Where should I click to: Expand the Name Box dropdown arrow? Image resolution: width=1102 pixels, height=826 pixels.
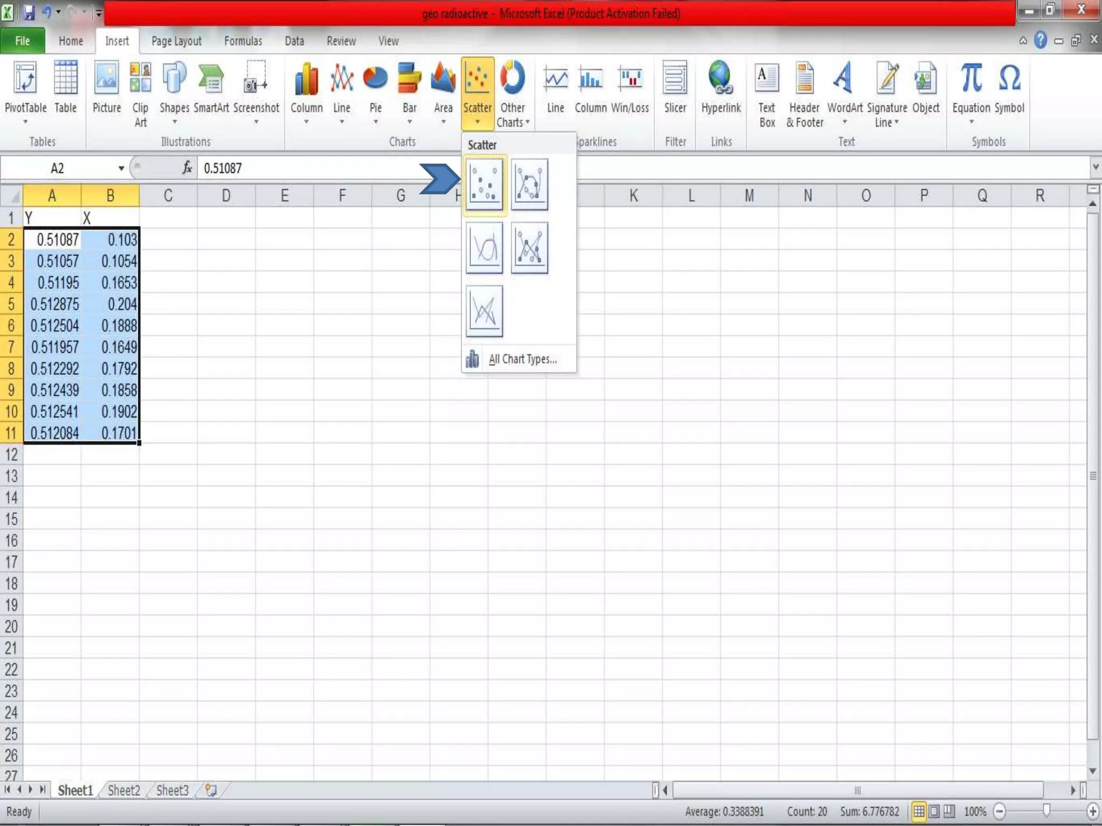(x=121, y=168)
